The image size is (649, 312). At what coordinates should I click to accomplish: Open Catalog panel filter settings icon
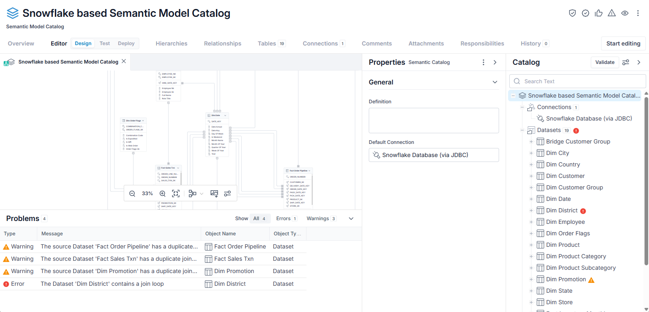[x=626, y=62]
